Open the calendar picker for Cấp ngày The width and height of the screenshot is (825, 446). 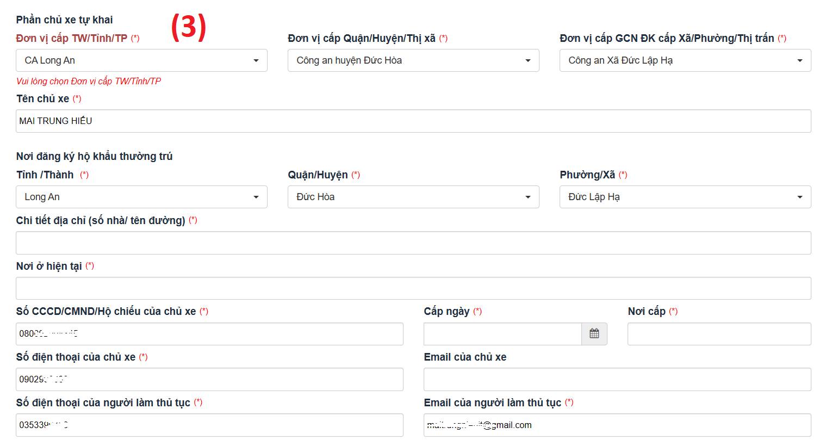point(594,334)
